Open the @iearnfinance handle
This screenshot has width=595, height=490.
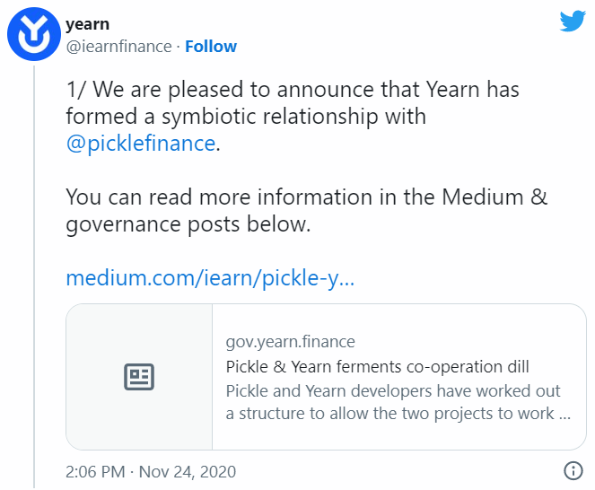click(118, 46)
